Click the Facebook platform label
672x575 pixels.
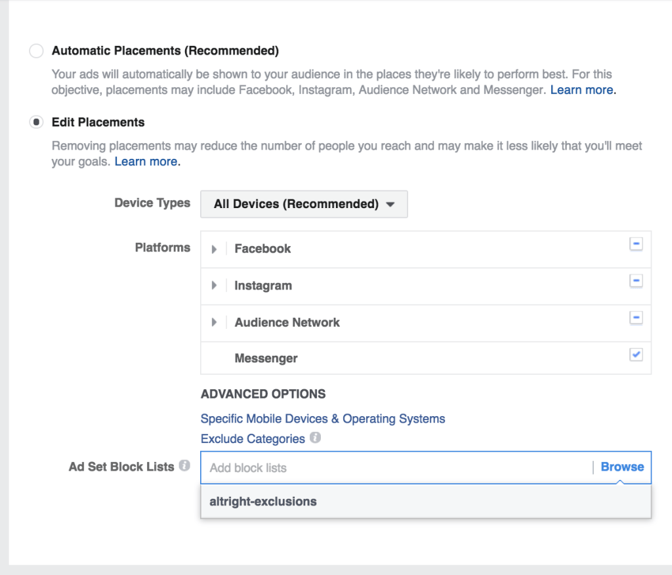coord(262,249)
